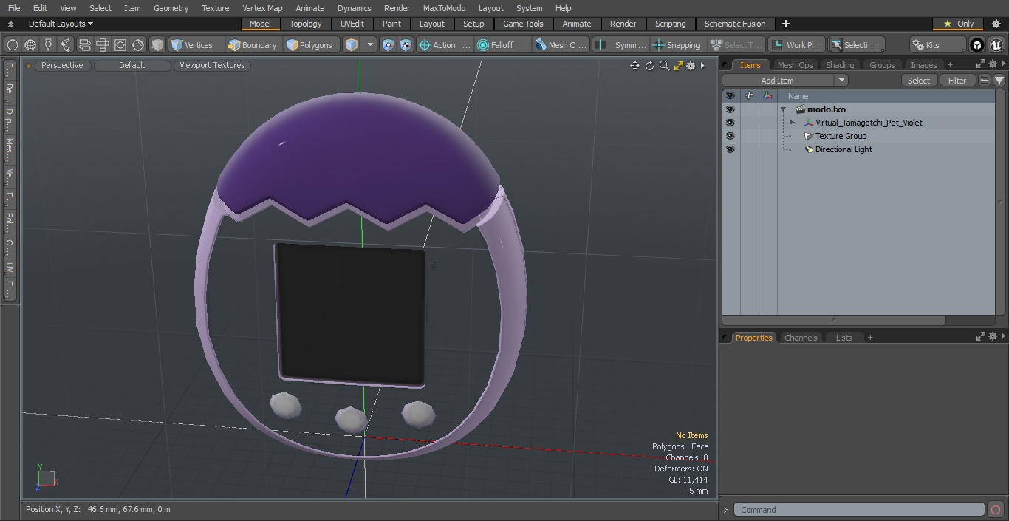Viewport: 1009px width, 521px height.
Task: Open the Mesh Constraint menu
Action: click(561, 45)
